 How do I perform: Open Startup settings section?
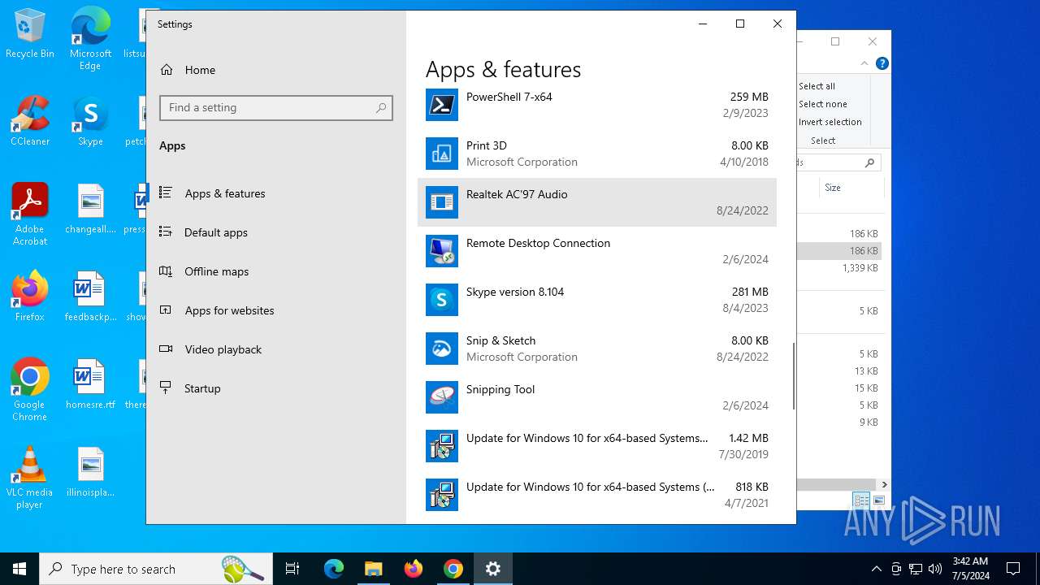pos(276,388)
